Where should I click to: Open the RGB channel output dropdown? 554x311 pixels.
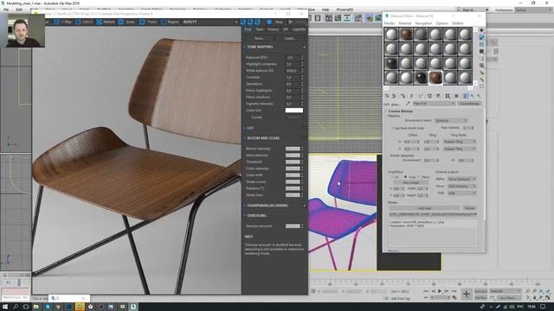tap(461, 193)
